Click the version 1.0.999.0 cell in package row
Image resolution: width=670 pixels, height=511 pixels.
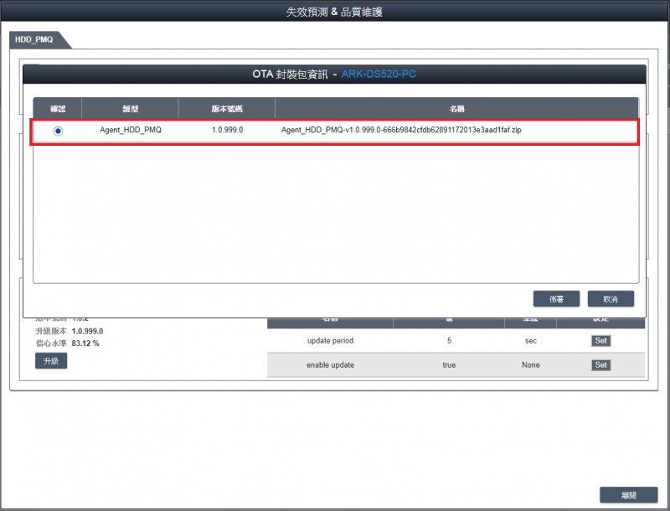point(227,132)
